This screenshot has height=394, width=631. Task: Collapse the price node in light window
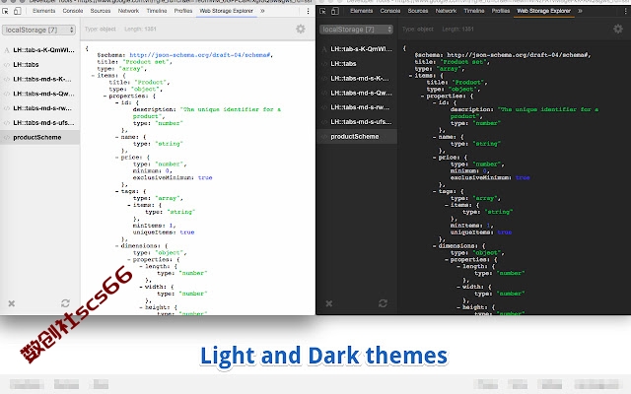(117, 158)
